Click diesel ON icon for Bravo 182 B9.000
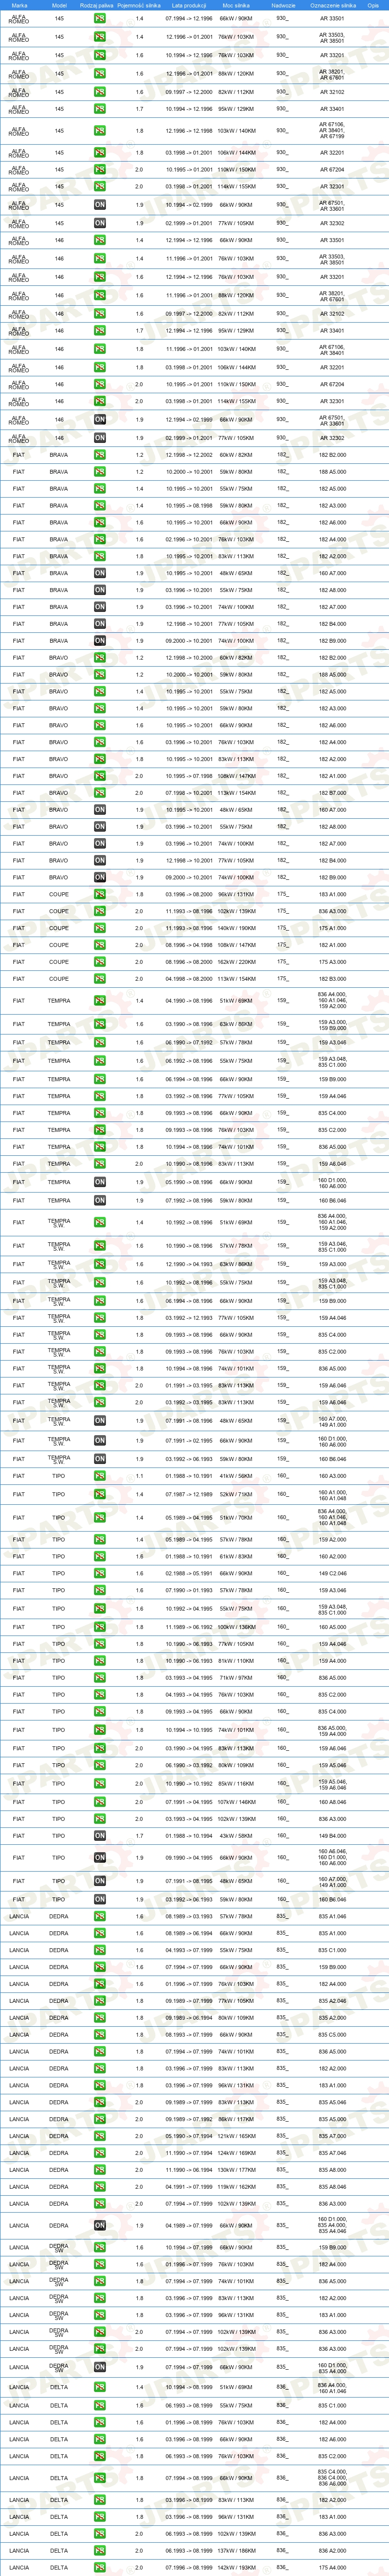The height and width of the screenshot is (2576, 389). 100,878
